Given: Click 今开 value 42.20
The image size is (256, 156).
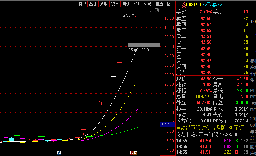Looking at the screenshot, I should tap(243, 79).
